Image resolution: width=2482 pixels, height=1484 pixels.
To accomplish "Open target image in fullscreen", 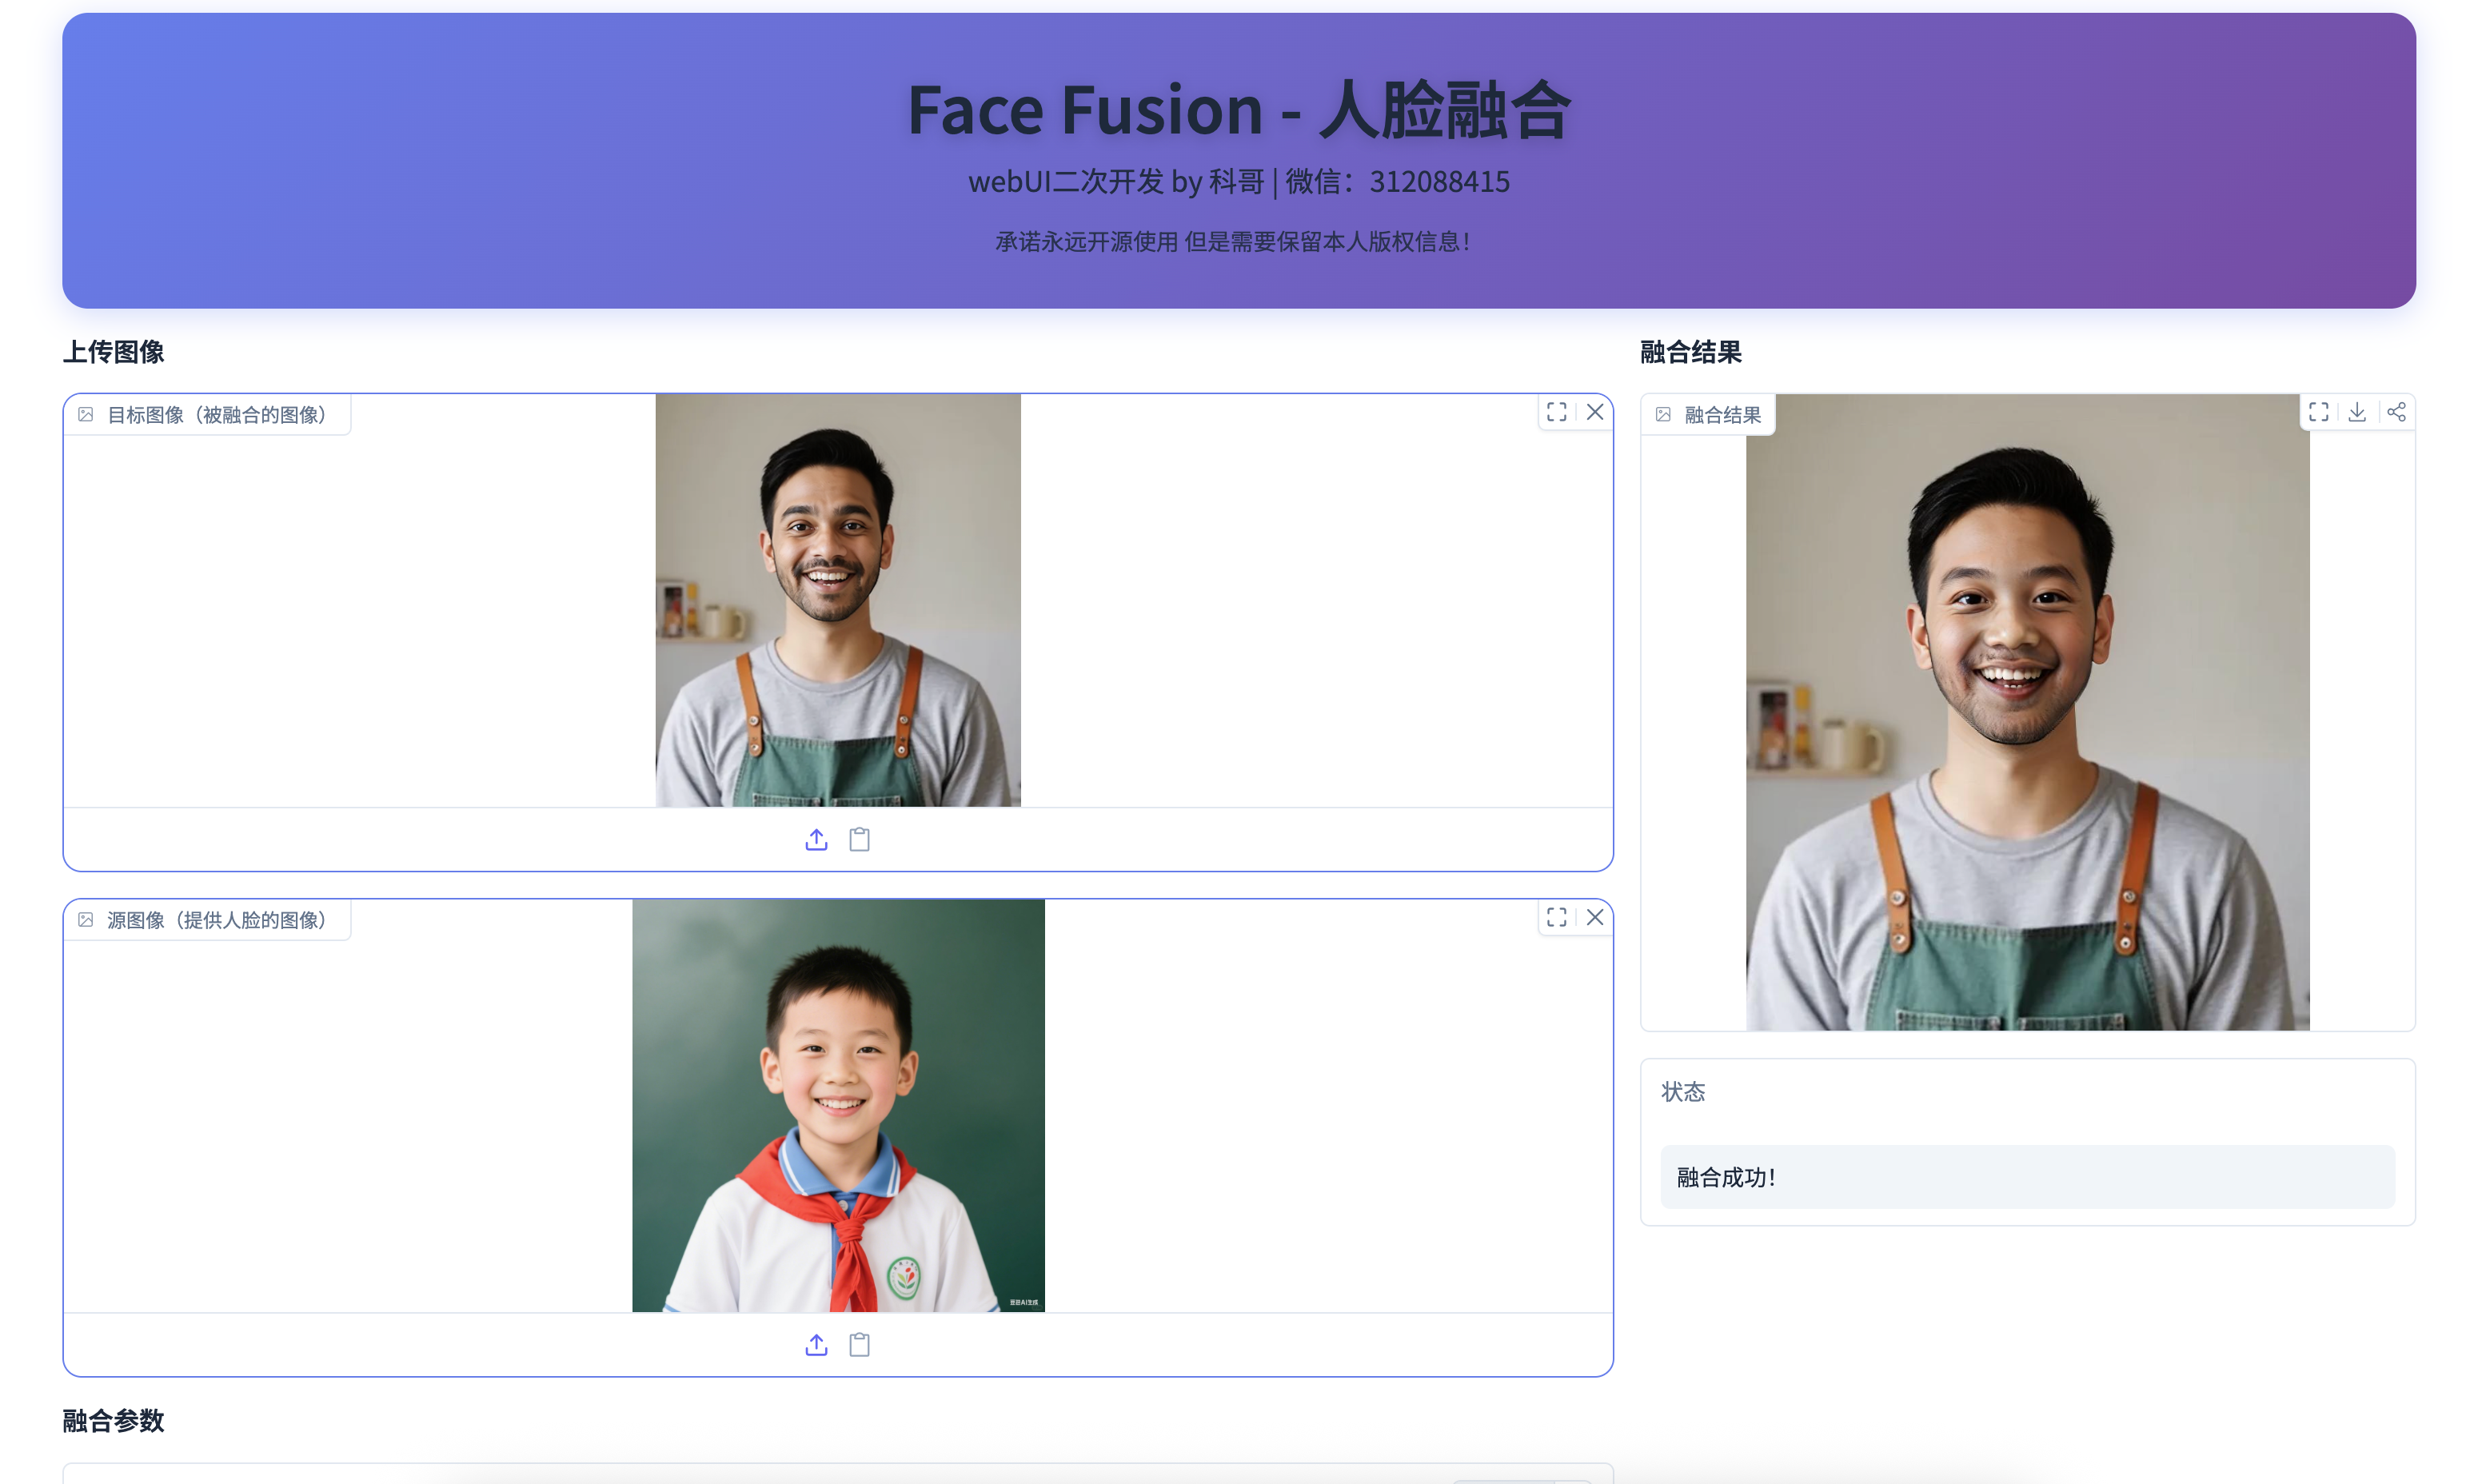I will pyautogui.click(x=1556, y=411).
